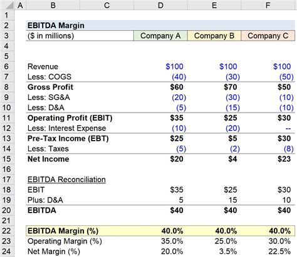Select column E header
Image resolution: width=297 pixels, height=257 pixels.
[214, 5]
